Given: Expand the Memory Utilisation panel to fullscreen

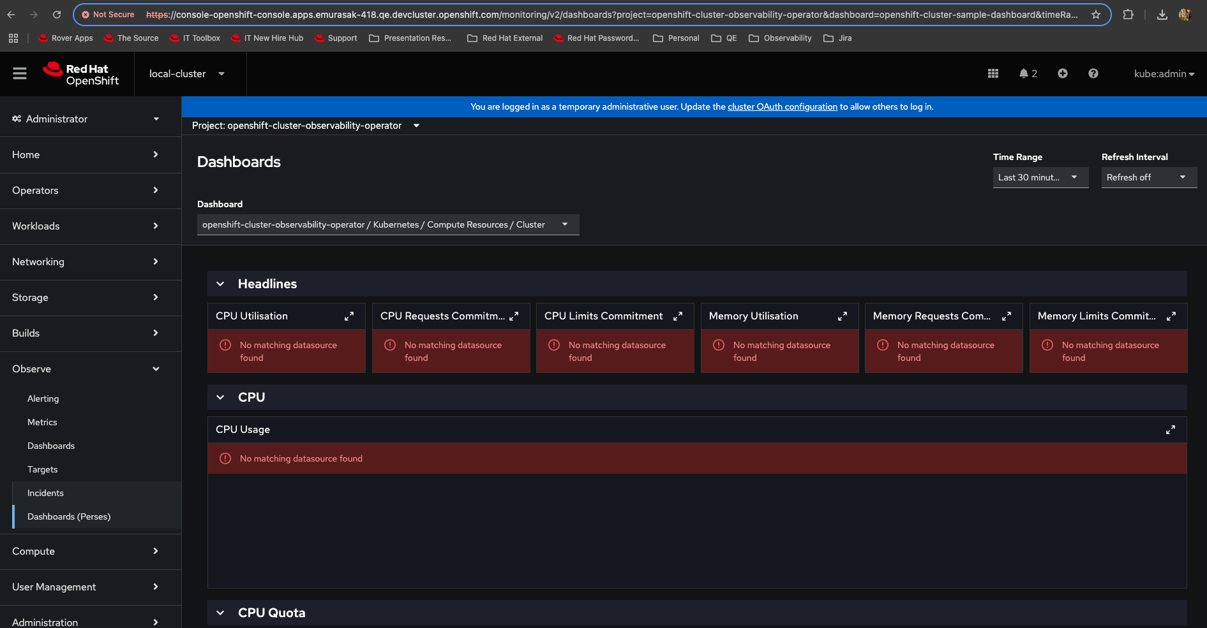Looking at the screenshot, I should pyautogui.click(x=842, y=316).
